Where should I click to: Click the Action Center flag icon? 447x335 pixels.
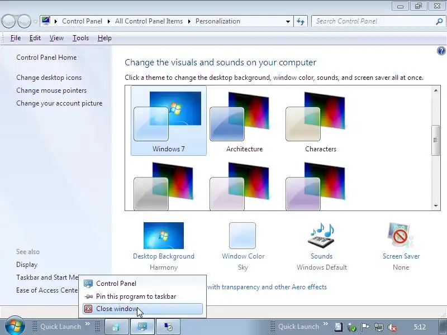point(365,327)
